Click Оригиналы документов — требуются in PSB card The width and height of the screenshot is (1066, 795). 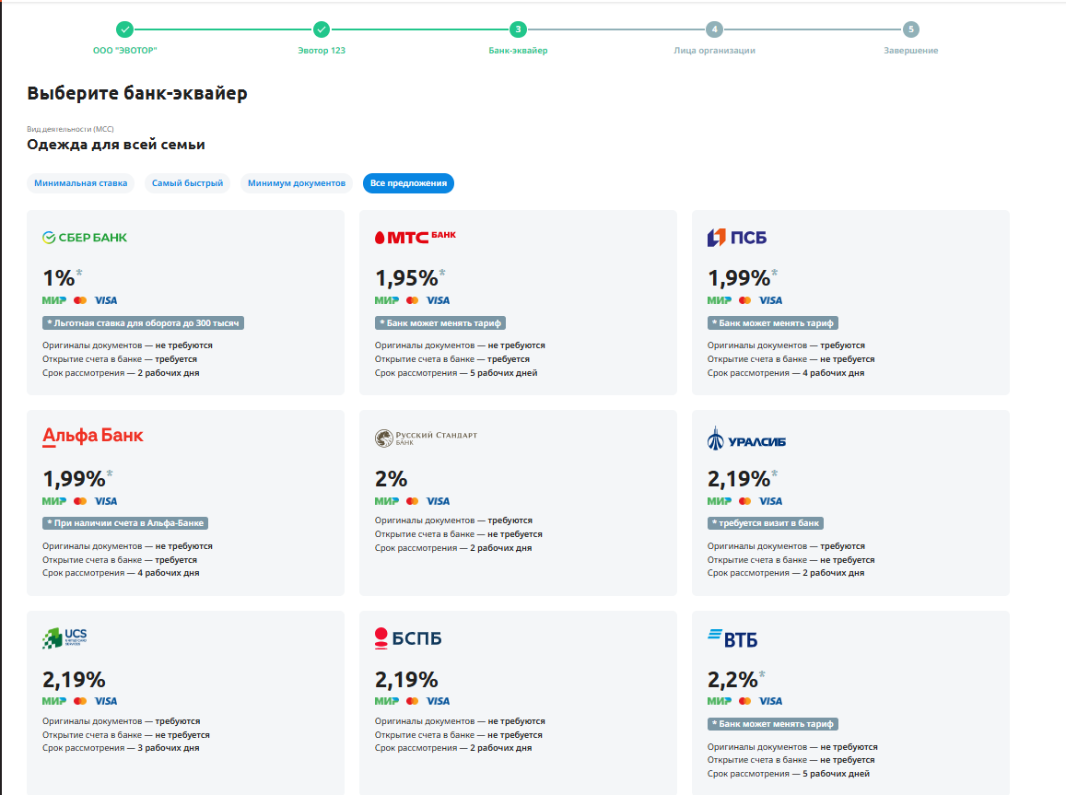(x=786, y=345)
